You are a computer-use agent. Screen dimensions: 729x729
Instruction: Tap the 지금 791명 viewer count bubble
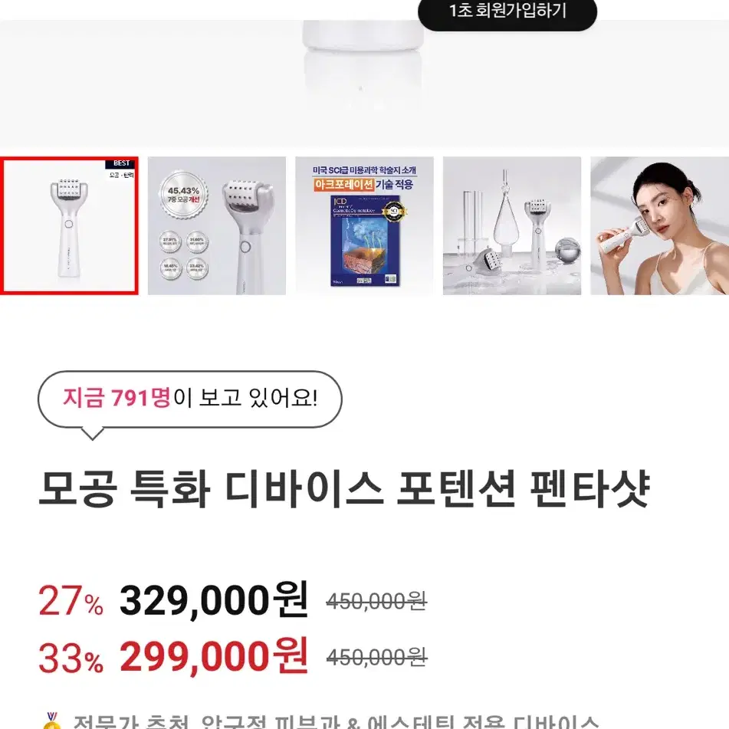click(x=189, y=400)
